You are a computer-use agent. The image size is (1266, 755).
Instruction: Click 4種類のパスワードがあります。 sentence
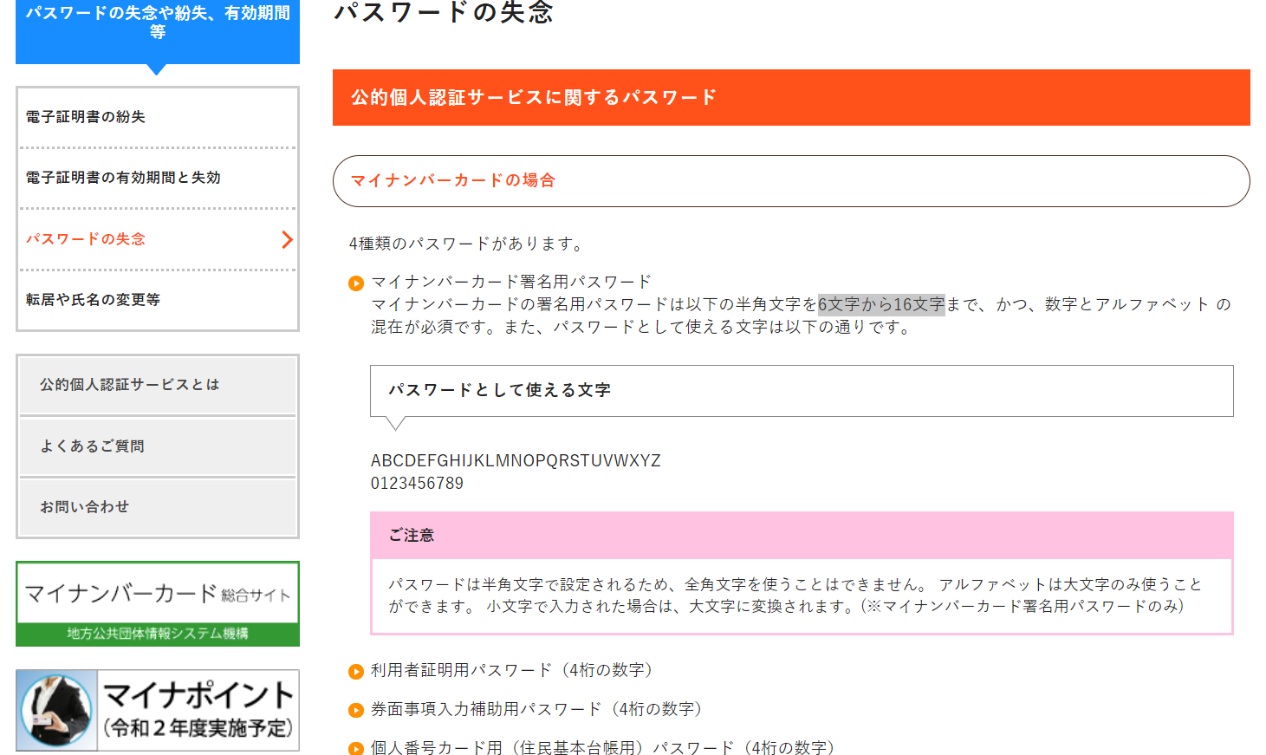[x=469, y=244]
